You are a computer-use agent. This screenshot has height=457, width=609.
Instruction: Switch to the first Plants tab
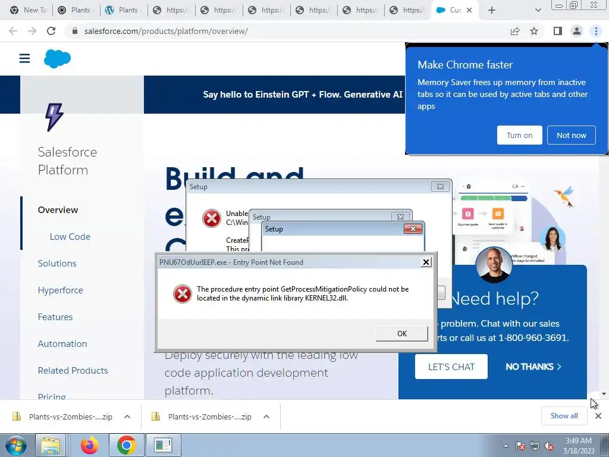(x=76, y=10)
